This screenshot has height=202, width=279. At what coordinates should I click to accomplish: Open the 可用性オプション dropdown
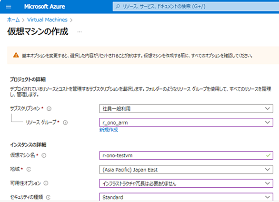[x=186, y=183]
